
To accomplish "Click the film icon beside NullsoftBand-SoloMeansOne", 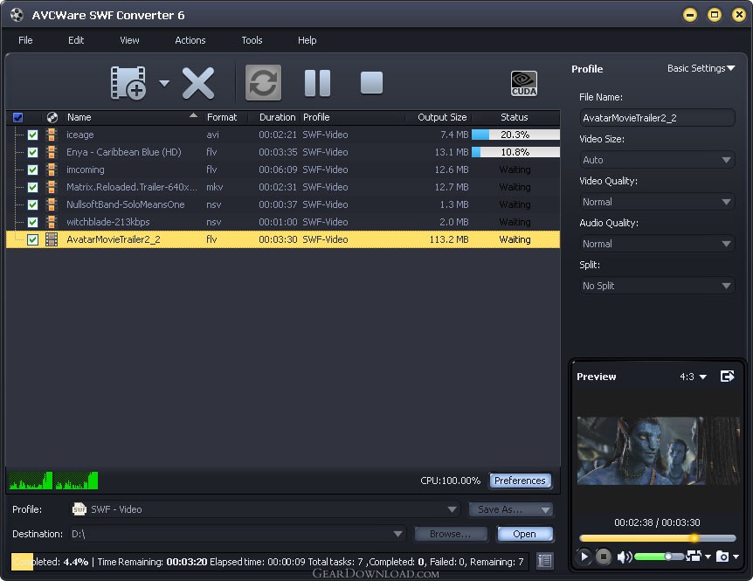I will click(52, 204).
